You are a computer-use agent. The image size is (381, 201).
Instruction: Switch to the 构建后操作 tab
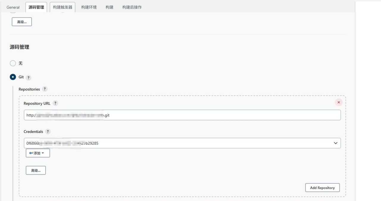(x=132, y=7)
